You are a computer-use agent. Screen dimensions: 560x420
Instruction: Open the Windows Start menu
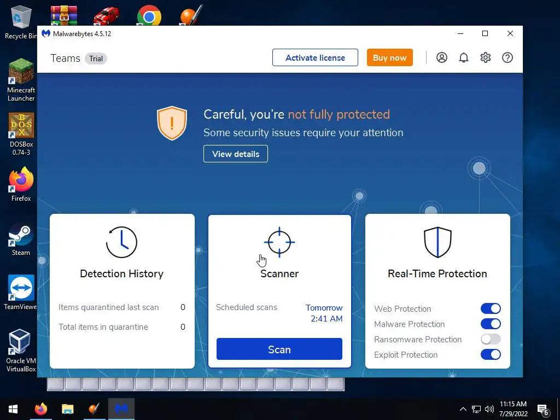coord(13,409)
